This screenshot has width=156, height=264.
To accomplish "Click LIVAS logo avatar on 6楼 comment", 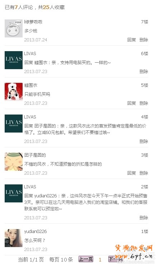I will 14,60.
